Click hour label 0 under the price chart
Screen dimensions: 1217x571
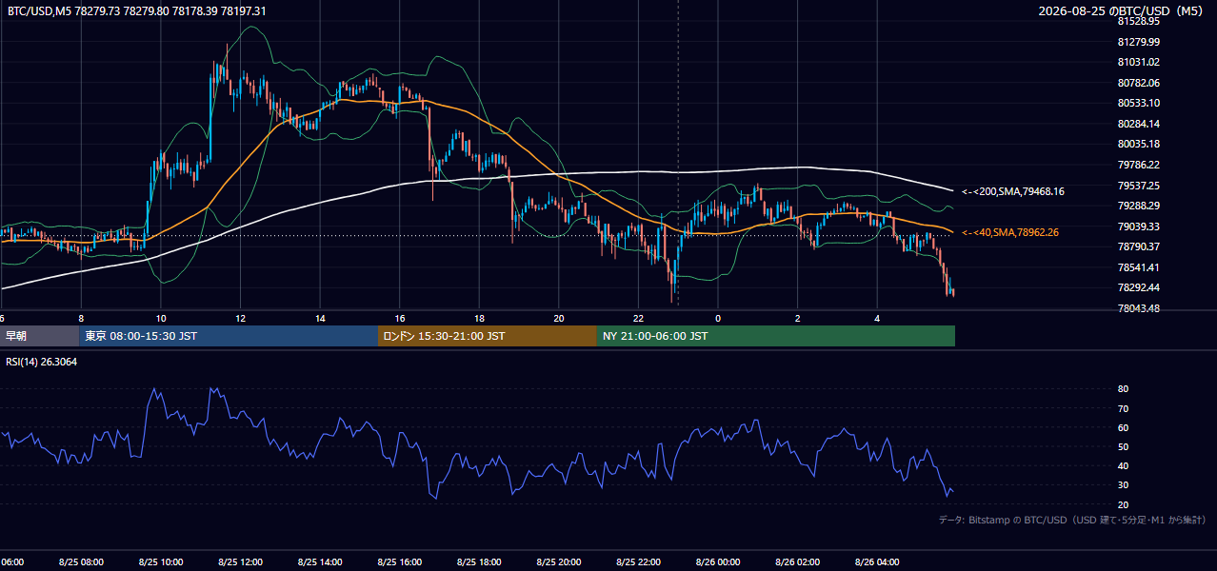(718, 318)
